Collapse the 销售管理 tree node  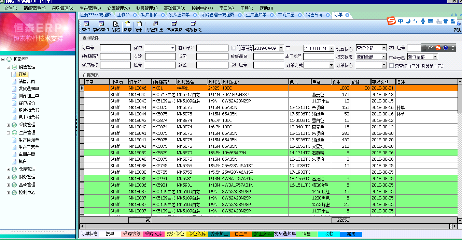point(9,67)
